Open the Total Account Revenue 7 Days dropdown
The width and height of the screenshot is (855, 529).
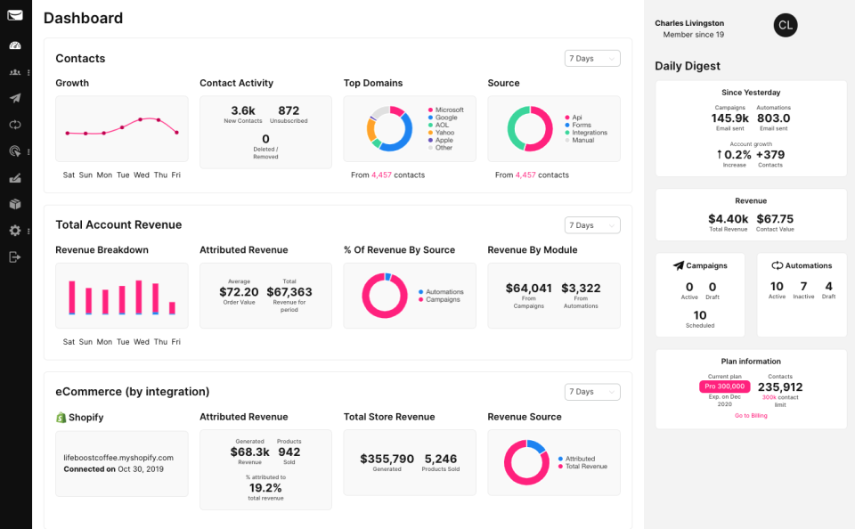(591, 225)
